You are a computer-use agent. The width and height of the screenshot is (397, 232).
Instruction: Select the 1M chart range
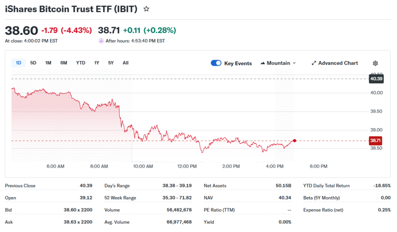48,63
